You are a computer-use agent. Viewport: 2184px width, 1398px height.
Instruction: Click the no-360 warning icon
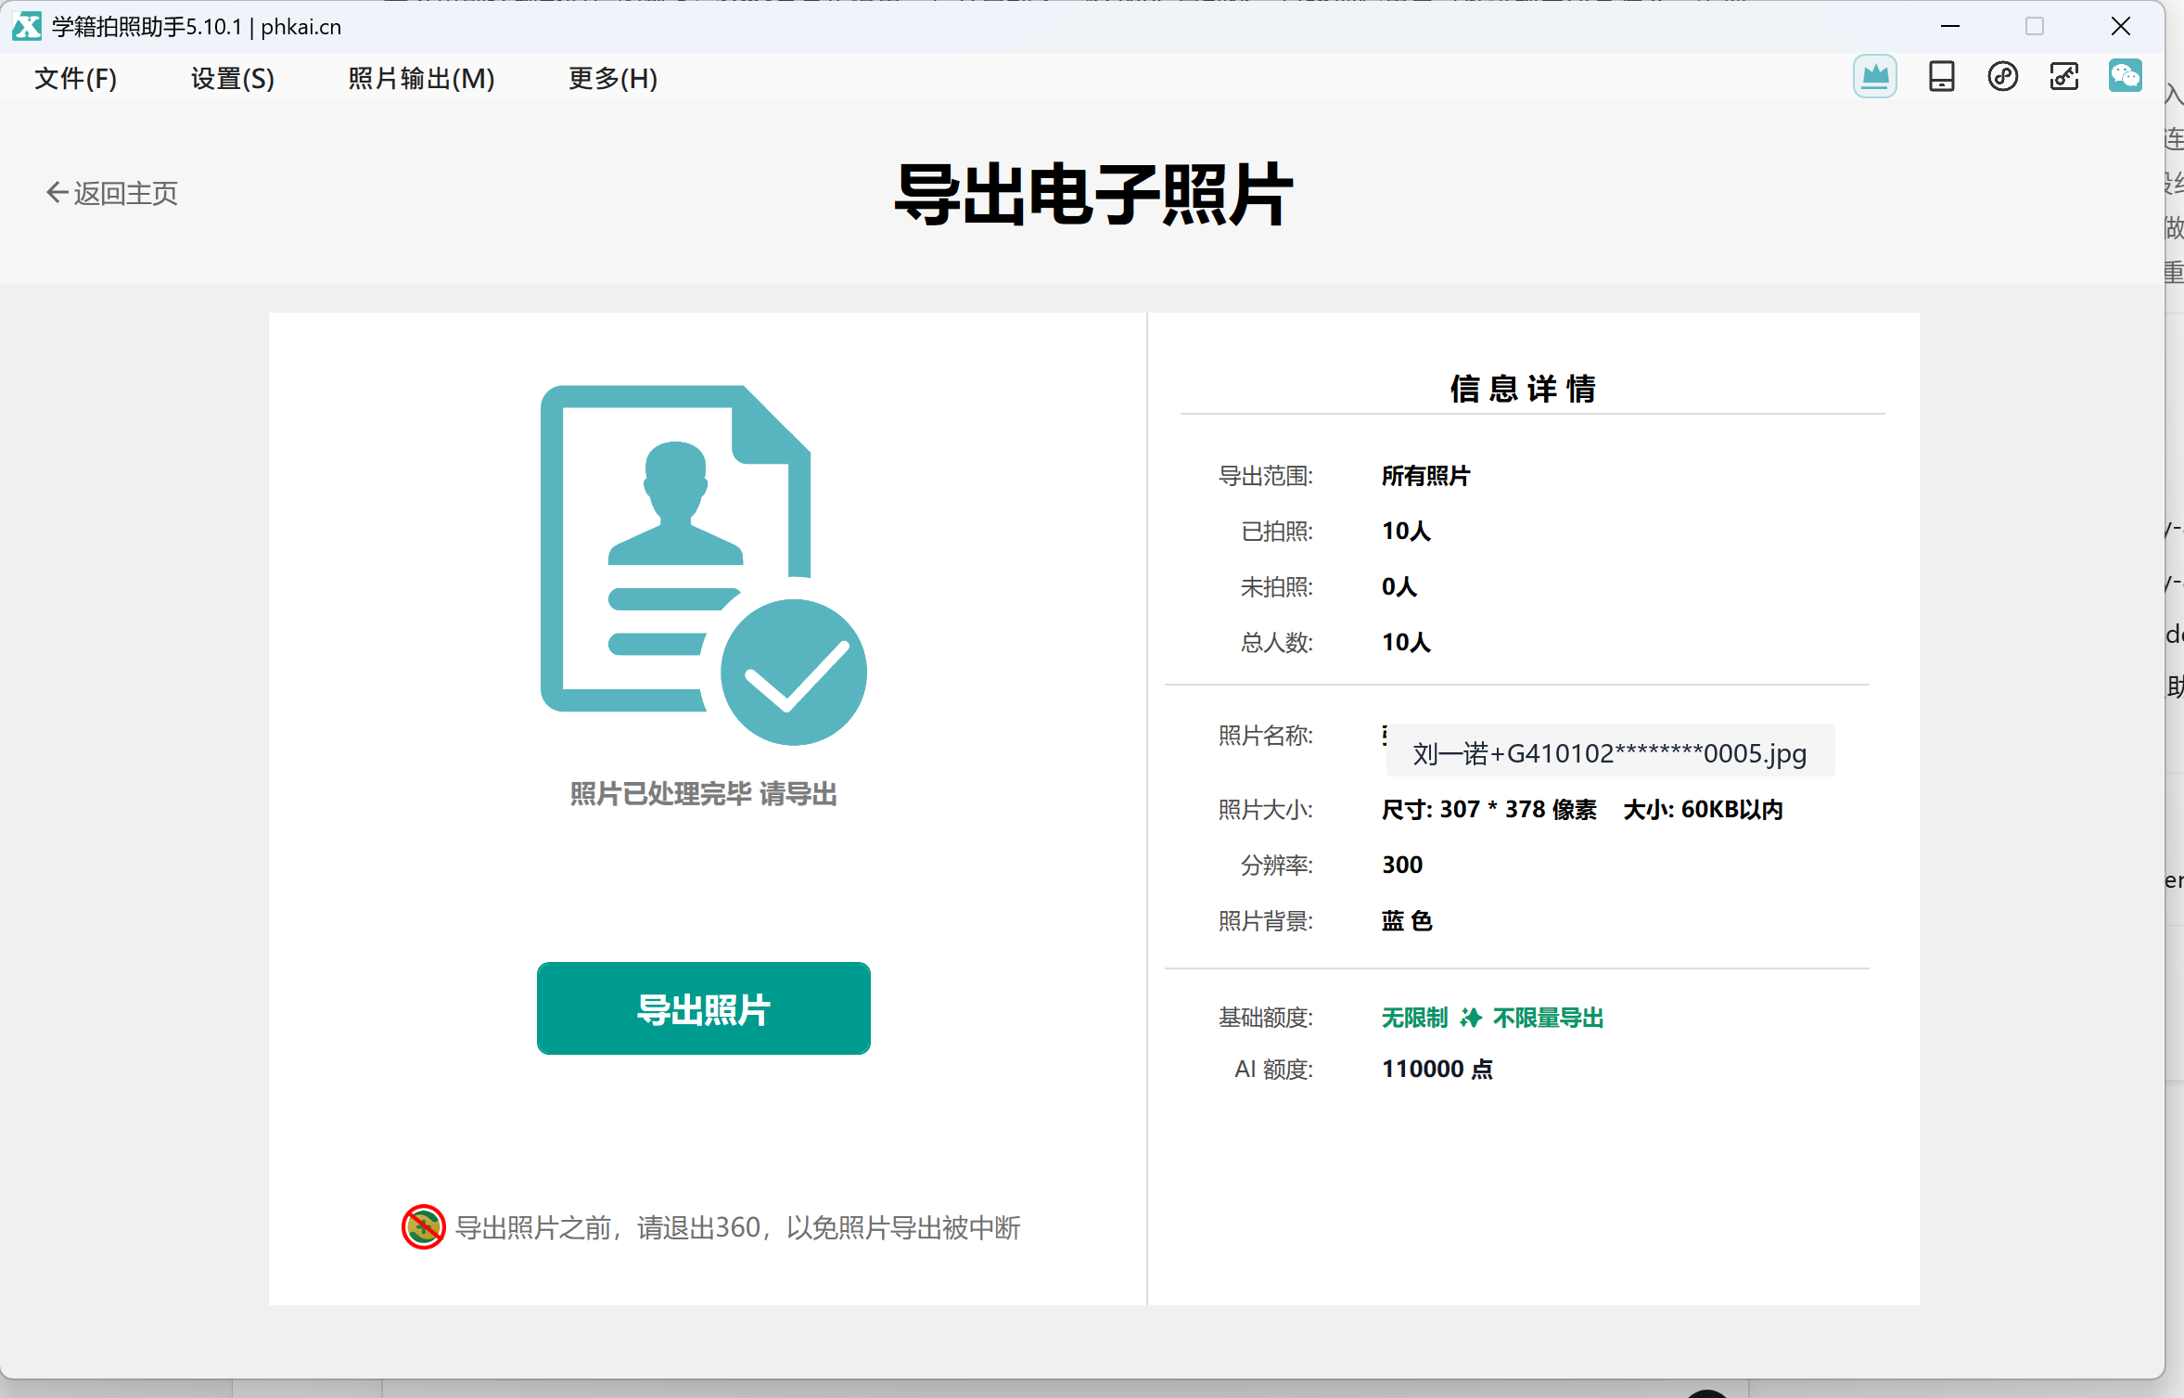[424, 1227]
